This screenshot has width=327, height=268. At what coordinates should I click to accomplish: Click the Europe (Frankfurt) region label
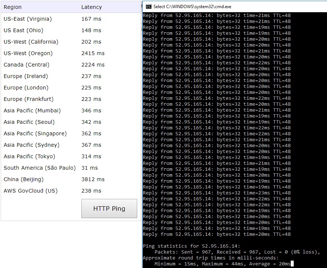pos(28,99)
